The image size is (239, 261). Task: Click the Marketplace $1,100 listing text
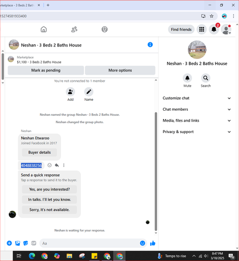click(x=39, y=62)
